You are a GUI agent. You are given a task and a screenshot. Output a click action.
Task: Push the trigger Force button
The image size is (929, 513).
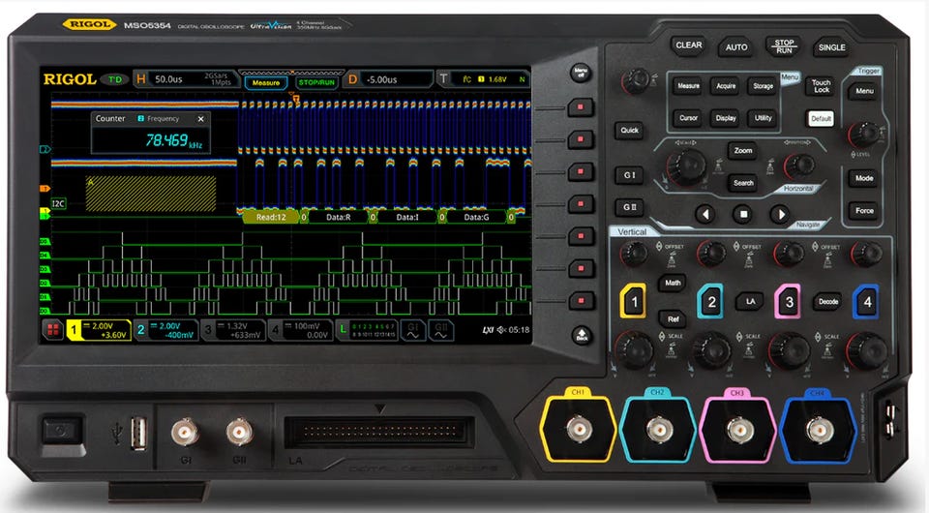coord(864,210)
